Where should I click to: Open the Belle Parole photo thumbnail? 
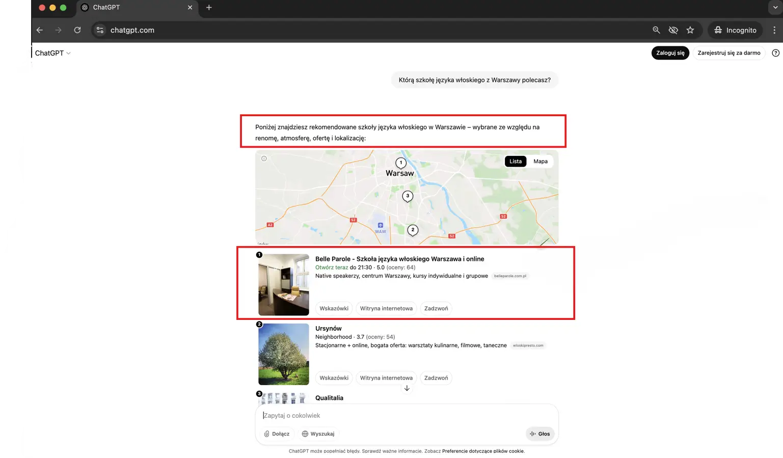pos(284,285)
